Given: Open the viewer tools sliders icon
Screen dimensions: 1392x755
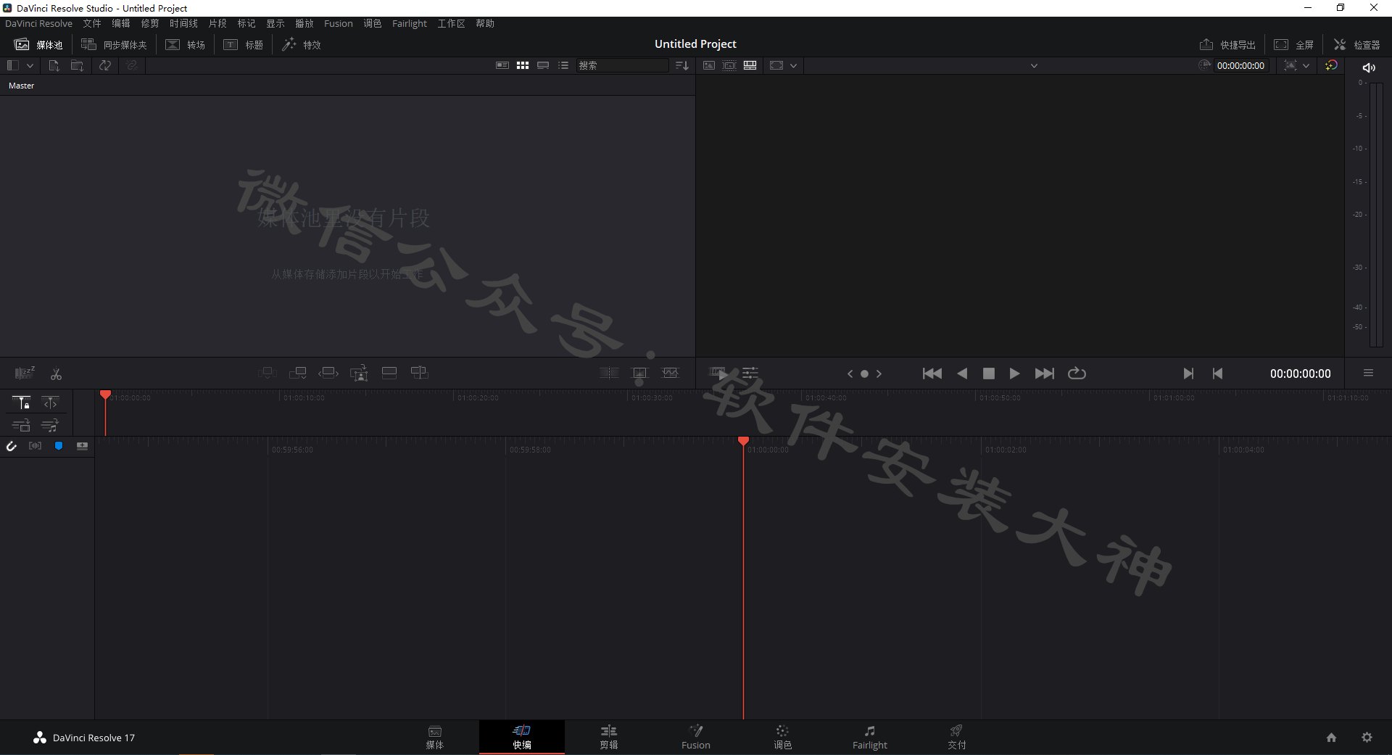Looking at the screenshot, I should click(750, 373).
